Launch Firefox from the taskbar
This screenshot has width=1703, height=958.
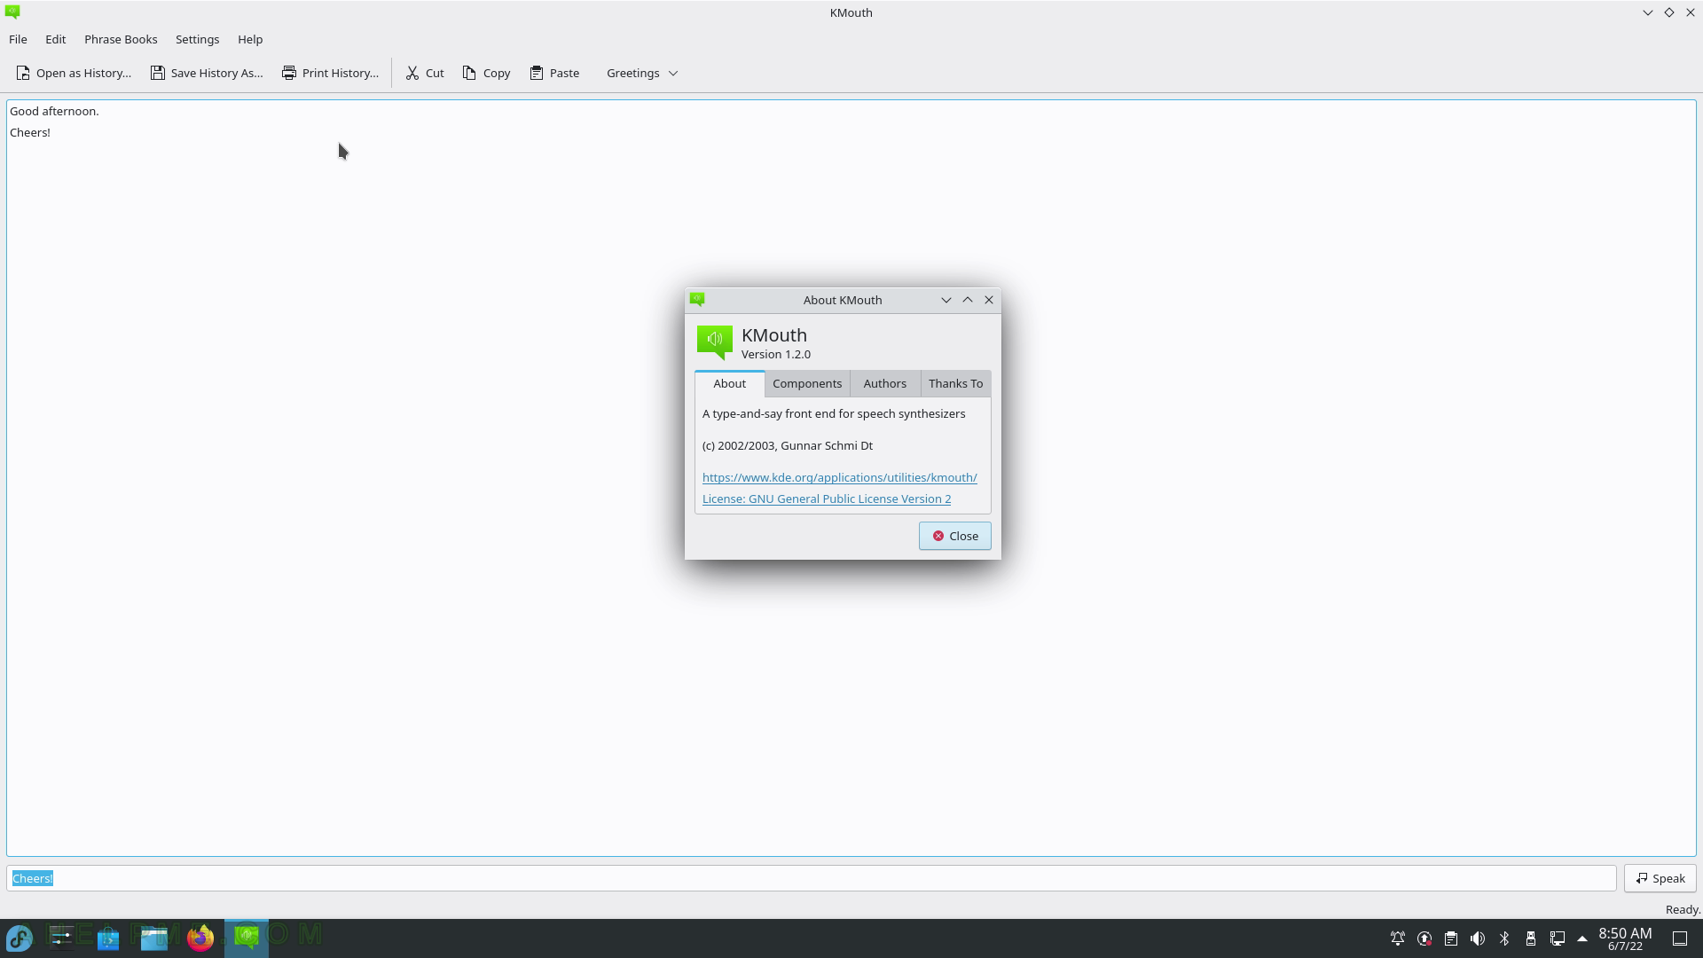200,938
